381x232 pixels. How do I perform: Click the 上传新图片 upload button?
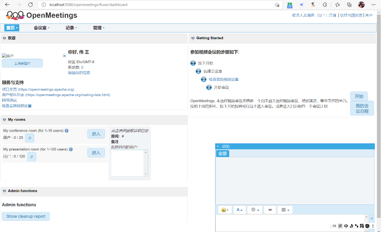coord(23,63)
